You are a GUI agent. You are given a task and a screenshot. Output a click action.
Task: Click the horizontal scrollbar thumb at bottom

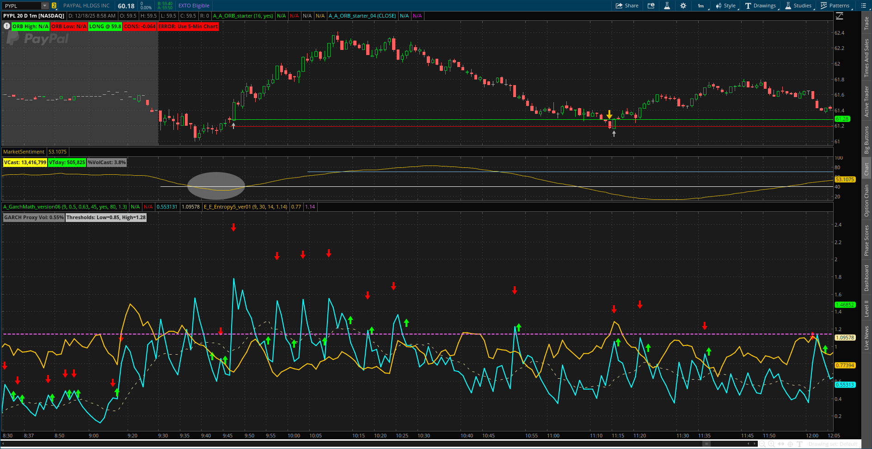706,444
